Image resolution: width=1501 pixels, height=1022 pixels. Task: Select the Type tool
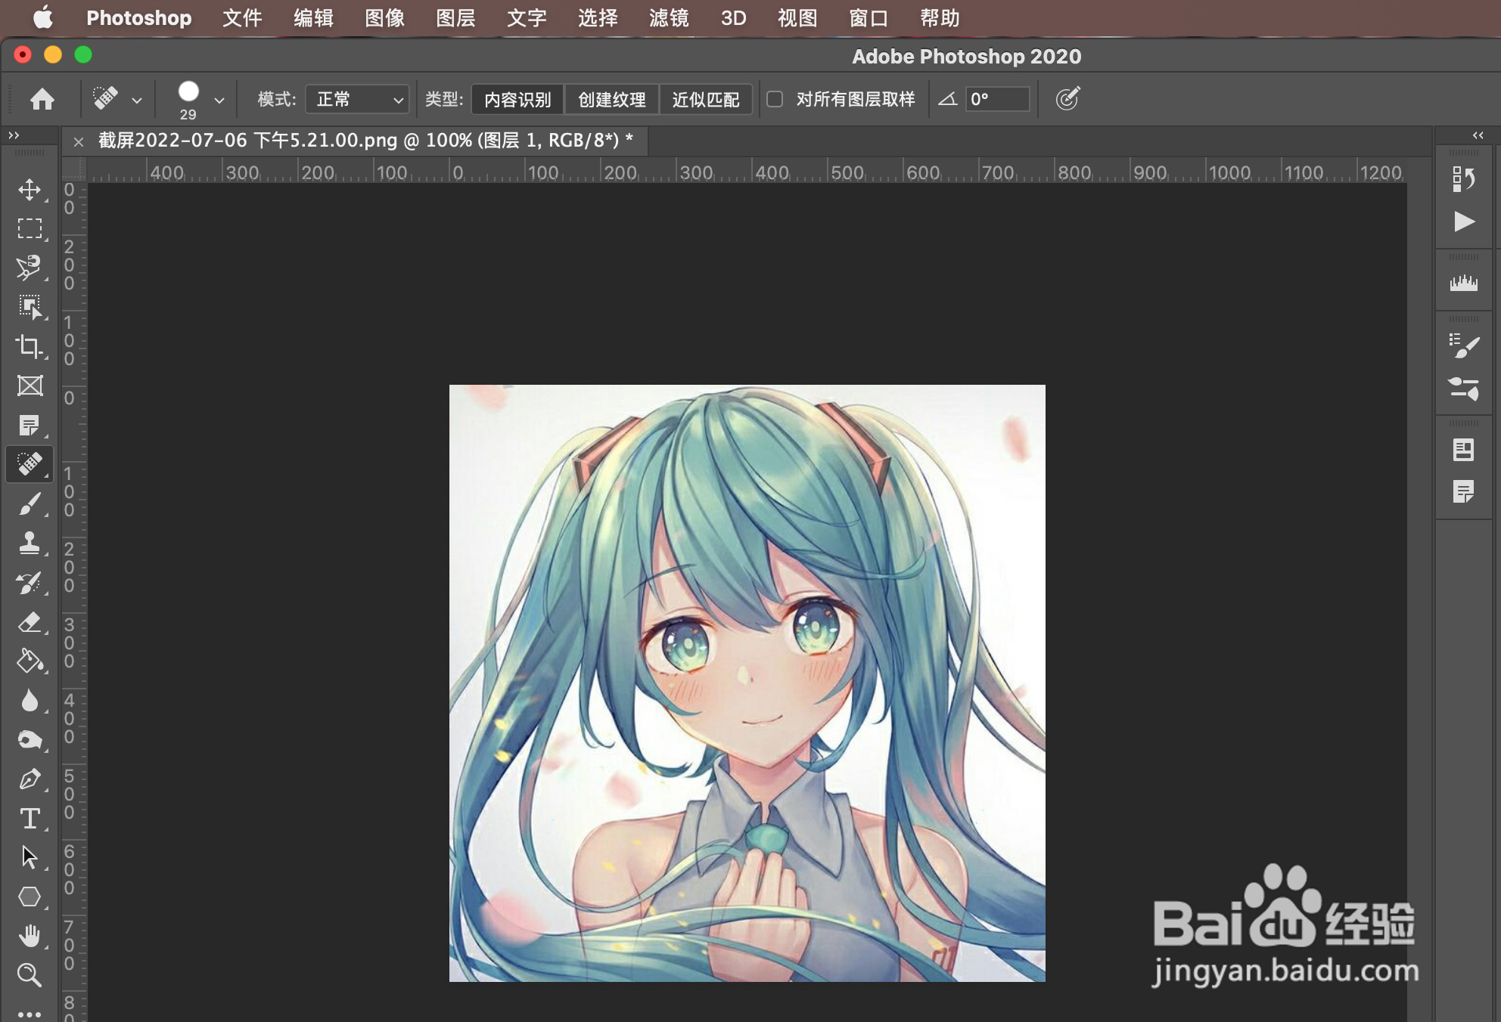[30, 818]
